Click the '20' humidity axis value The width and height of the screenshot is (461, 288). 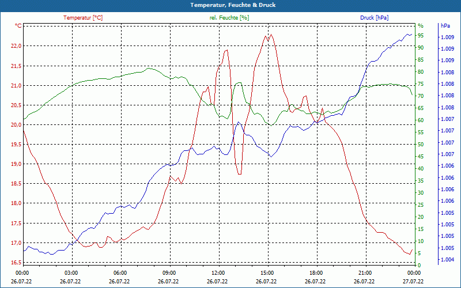tap(421, 217)
